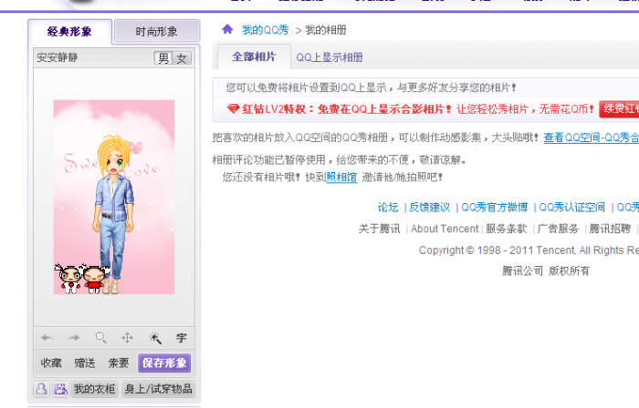
Task: Select the magnifier zoom icon
Action: click(x=100, y=338)
